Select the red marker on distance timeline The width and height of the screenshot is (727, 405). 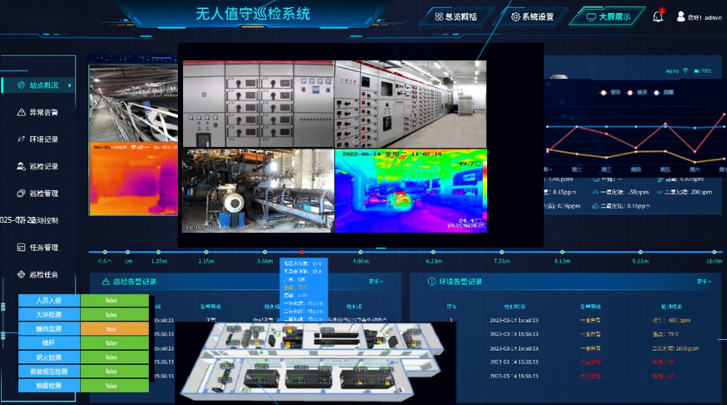pyautogui.click(x=302, y=252)
